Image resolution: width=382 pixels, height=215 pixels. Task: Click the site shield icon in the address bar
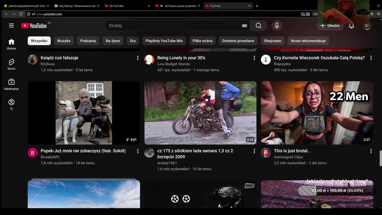(x=29, y=14)
